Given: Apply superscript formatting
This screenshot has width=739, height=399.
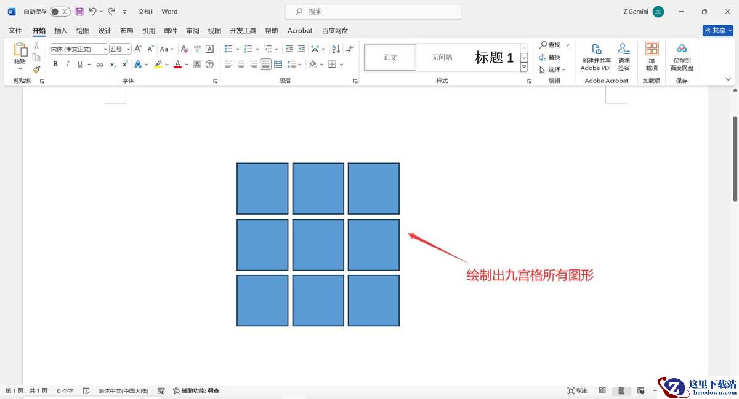Looking at the screenshot, I should point(125,64).
